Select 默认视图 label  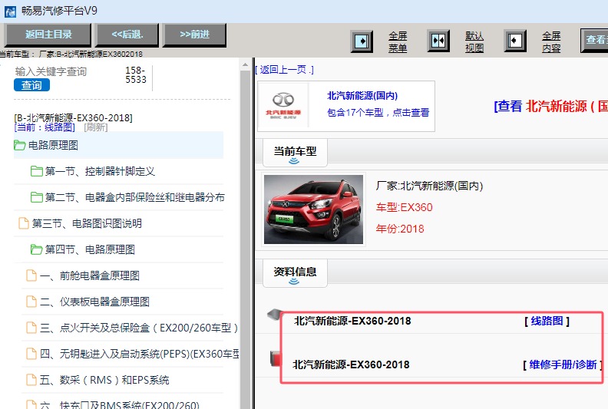(474, 42)
